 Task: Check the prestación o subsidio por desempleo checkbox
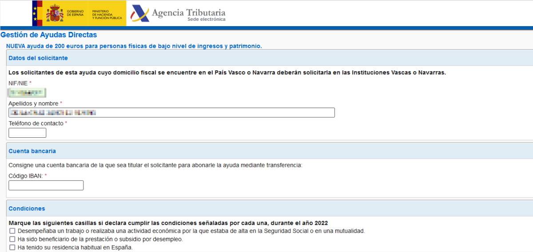point(12,239)
